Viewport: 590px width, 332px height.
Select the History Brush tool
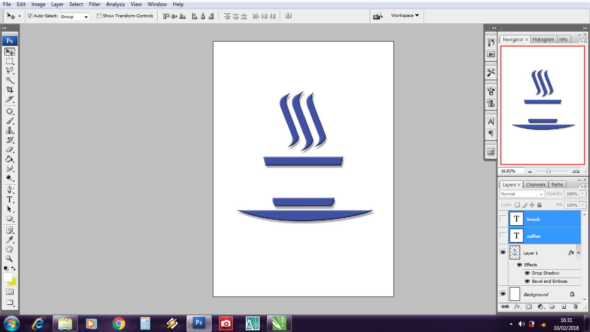(10, 140)
